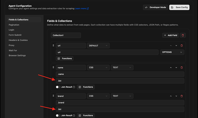198x118 pixels.
Task: Open Login settings
Action: pyautogui.click(x=11, y=30)
